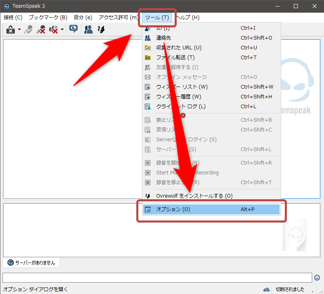Image resolution: width=324 pixels, height=294 pixels.
Task: Click the toggle subscription mode toolbar icon
Action: click(28, 29)
